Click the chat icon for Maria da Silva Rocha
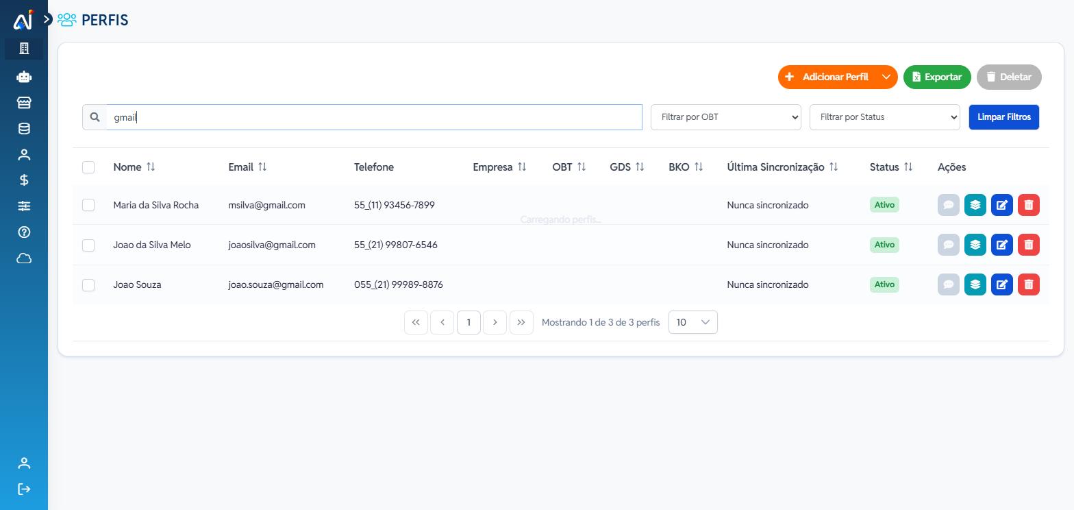 click(949, 205)
